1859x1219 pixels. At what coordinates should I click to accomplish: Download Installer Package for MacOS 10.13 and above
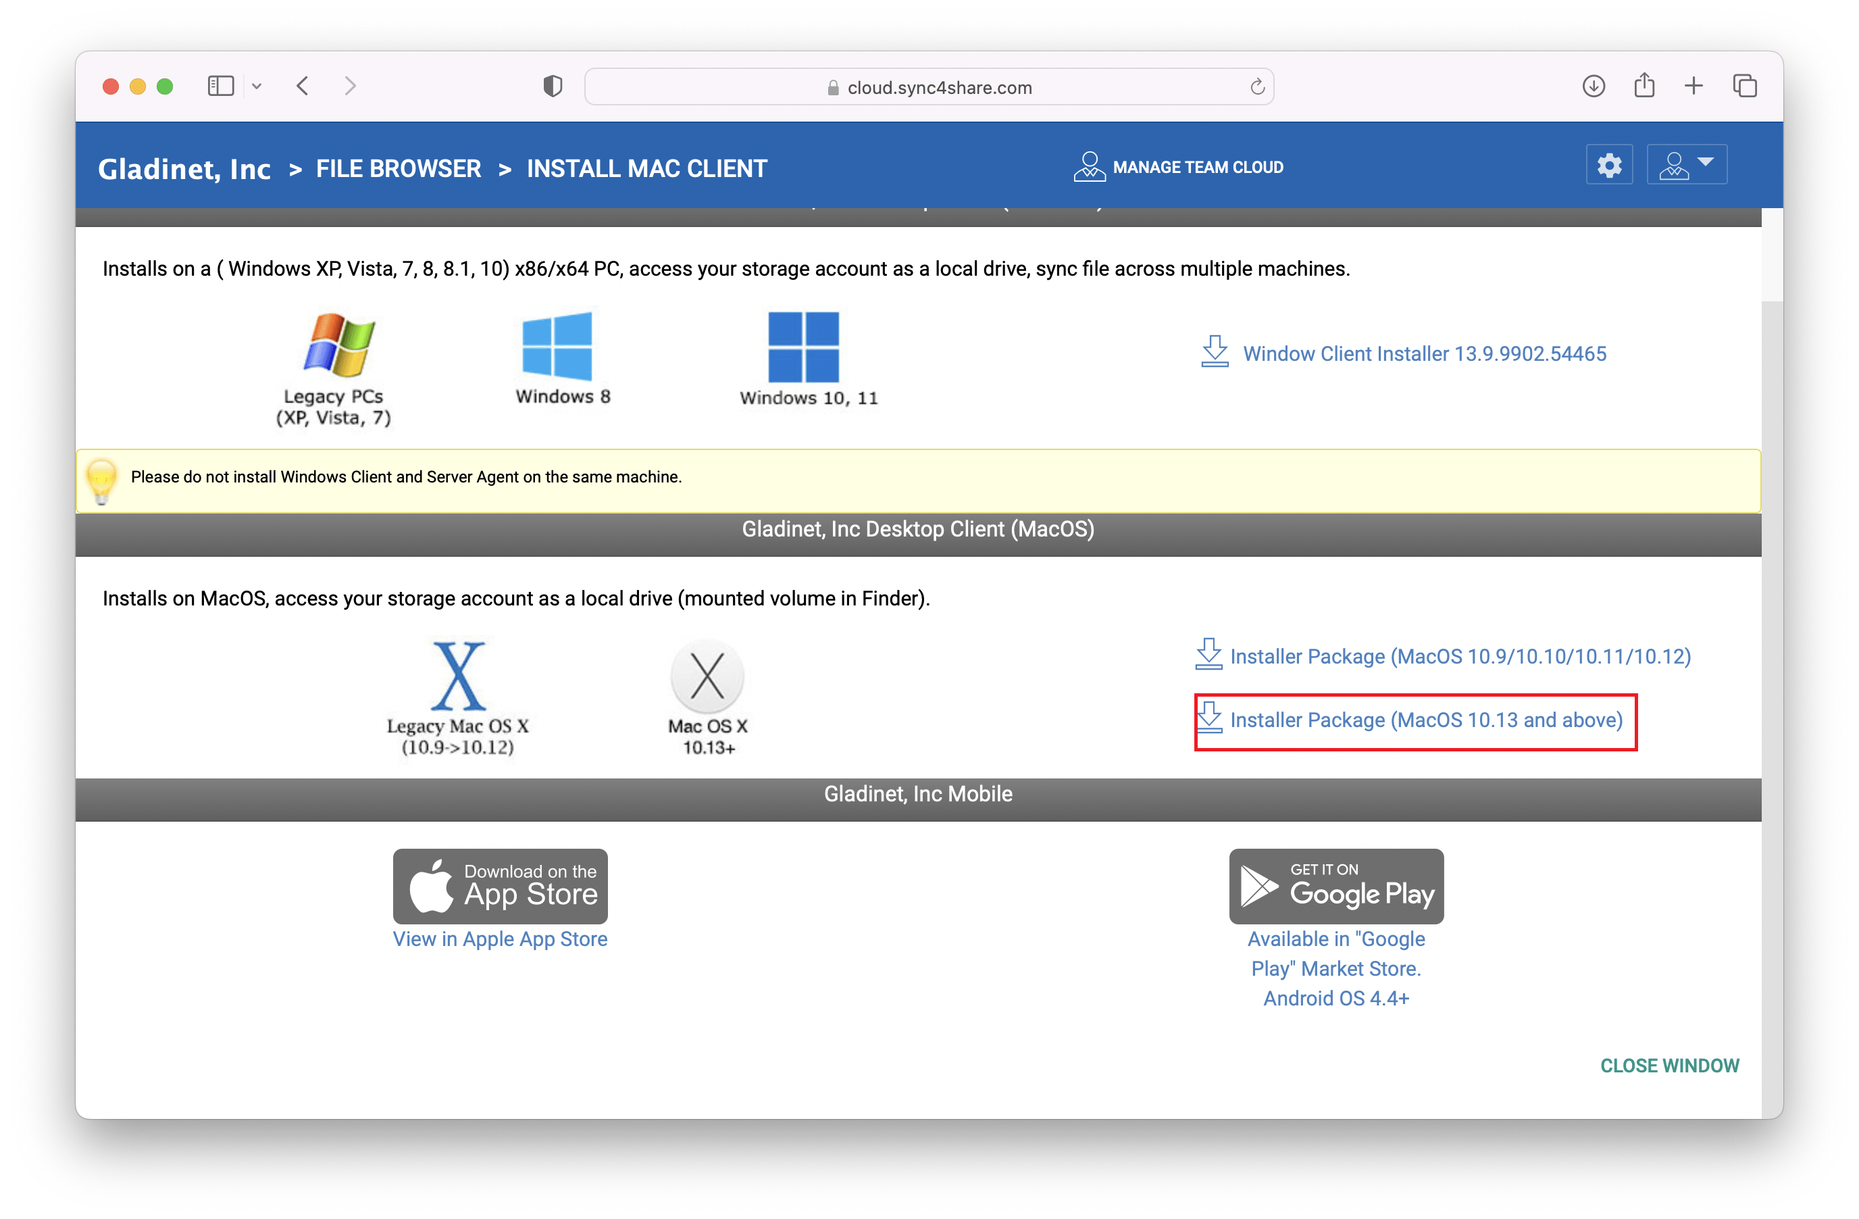coord(1425,720)
